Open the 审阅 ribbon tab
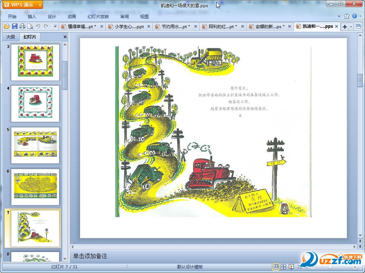This screenshot has width=365, height=273. coord(125,16)
